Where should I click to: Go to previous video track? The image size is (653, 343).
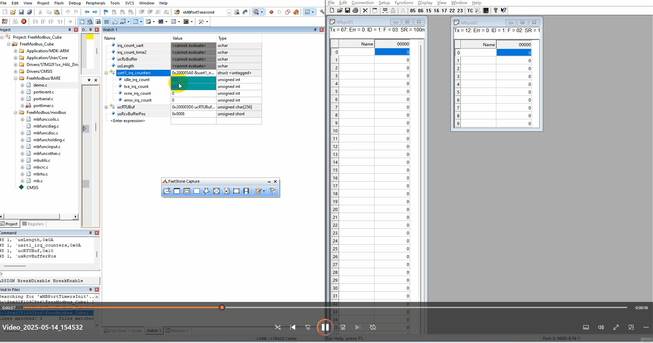(293, 327)
